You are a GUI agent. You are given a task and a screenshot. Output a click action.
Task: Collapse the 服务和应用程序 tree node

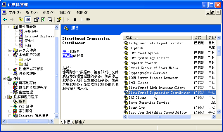tap(4, 97)
